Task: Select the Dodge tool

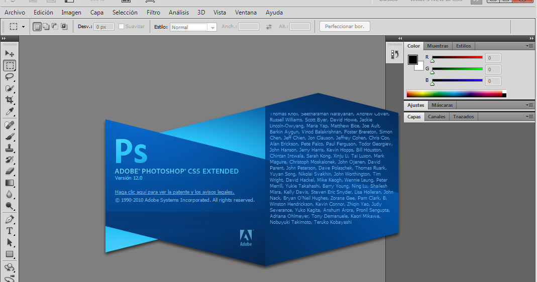Action: tap(10, 206)
